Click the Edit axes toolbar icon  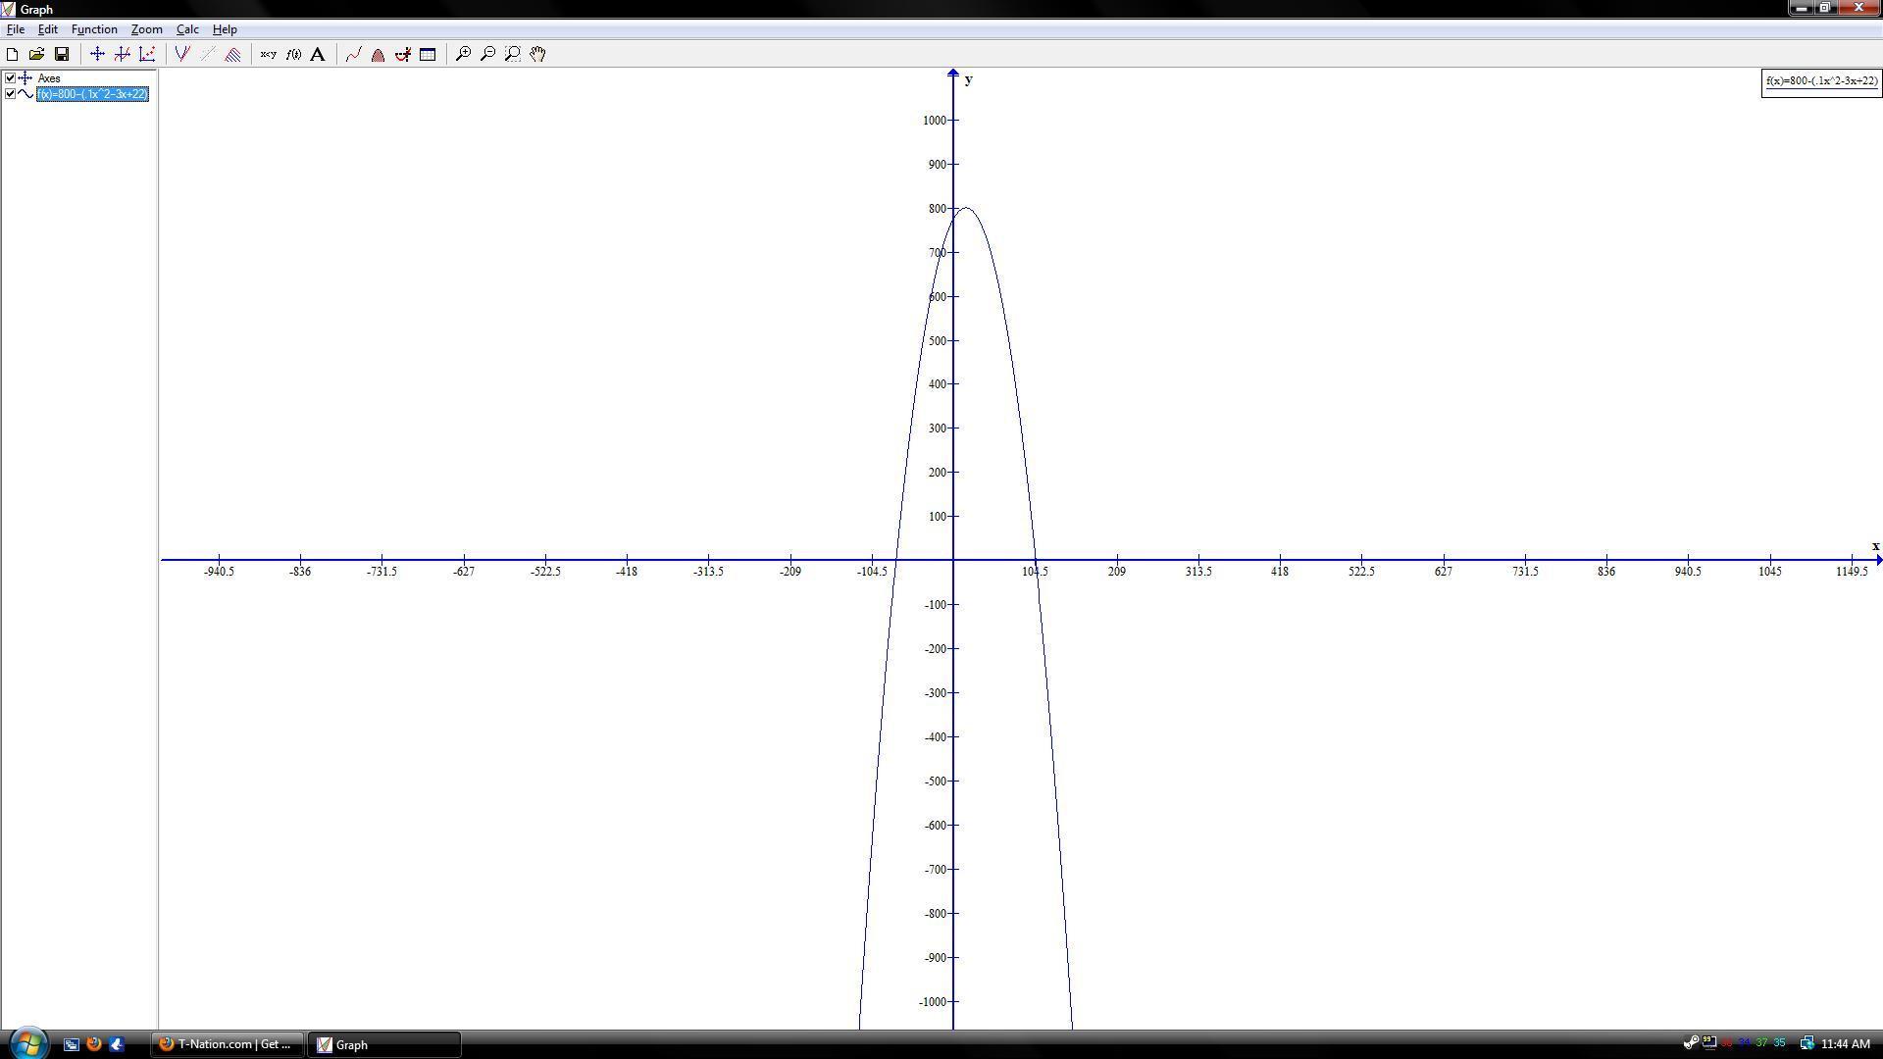(97, 54)
